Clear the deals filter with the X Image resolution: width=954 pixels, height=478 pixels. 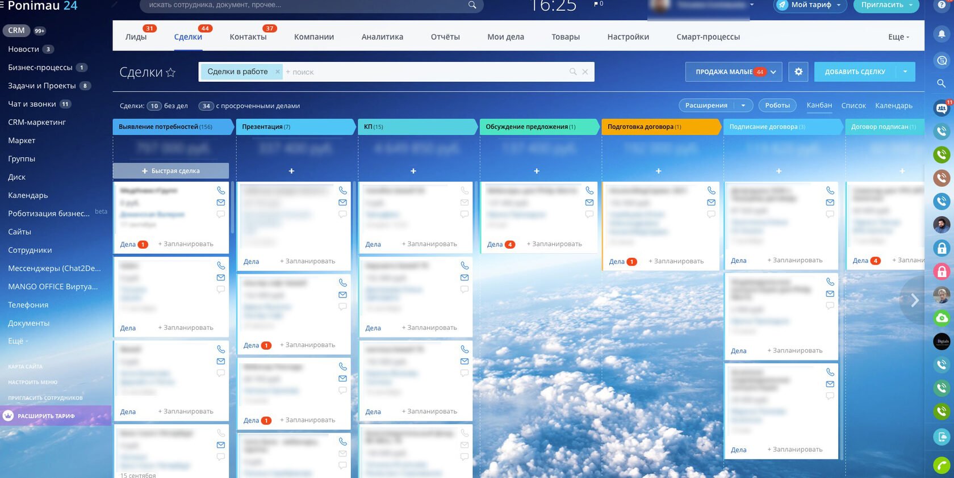pyautogui.click(x=585, y=72)
